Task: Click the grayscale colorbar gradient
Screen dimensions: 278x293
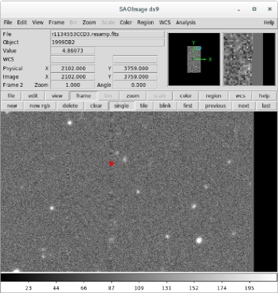Action: pyautogui.click(x=139, y=277)
